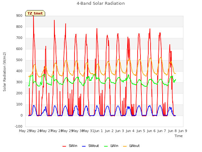Click the 500 y-axis tick label
Screen dimensions: 202x152
[x=19, y=60]
